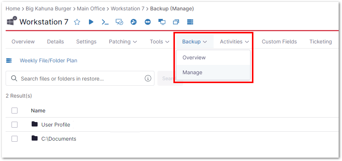This screenshot has width=342, height=161.
Task: Select Manage from the Backup menu
Action: click(192, 72)
